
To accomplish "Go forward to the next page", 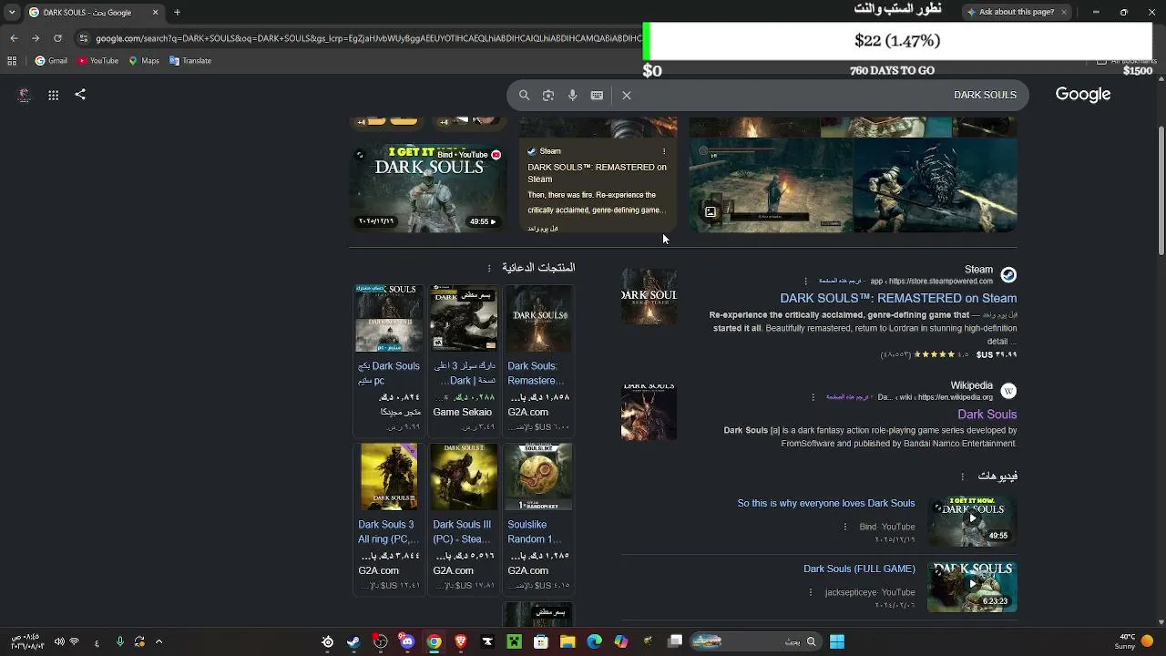I will [x=36, y=38].
